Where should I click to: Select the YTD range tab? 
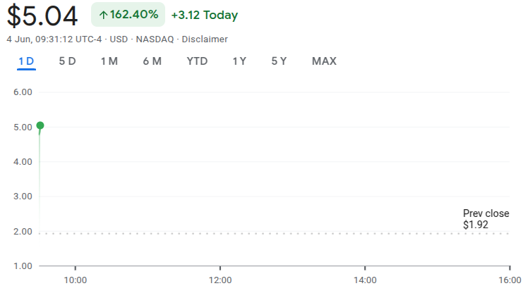[x=197, y=61]
